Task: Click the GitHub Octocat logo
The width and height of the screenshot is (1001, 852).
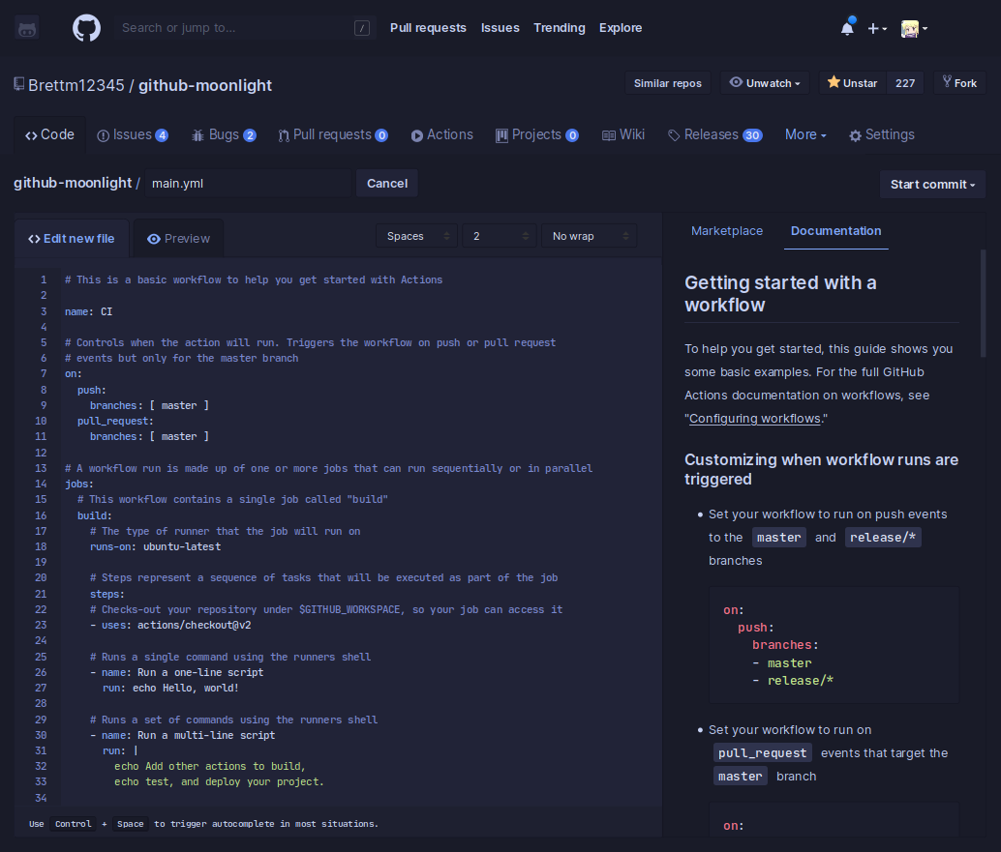Action: (x=86, y=29)
